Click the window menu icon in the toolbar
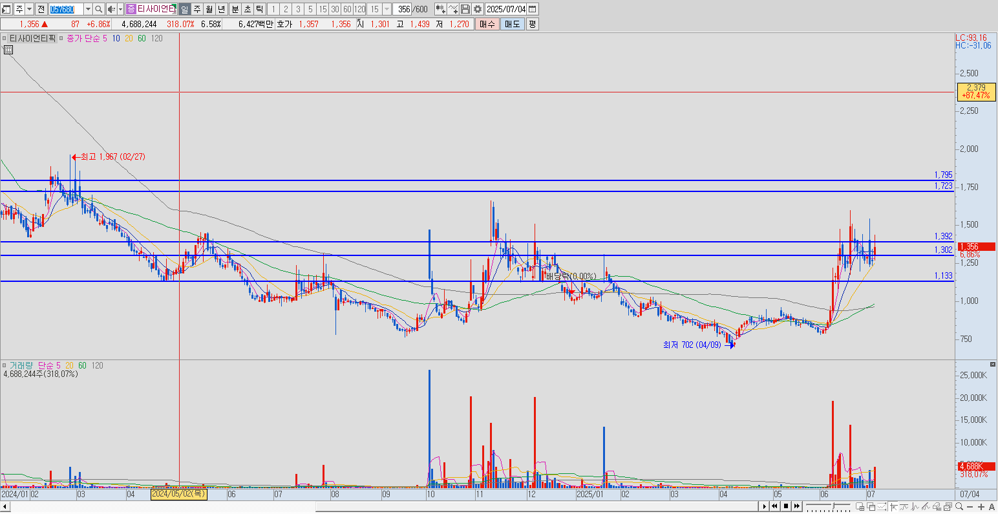This screenshot has height=514, width=998. (x=6, y=9)
